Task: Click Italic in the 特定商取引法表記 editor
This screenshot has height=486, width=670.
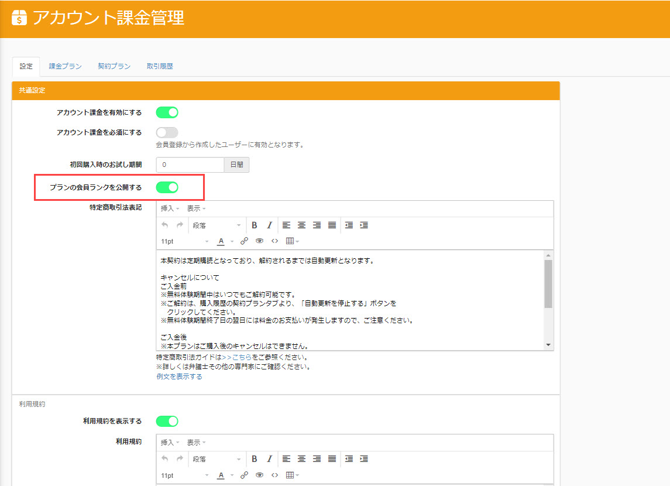Action: pyautogui.click(x=270, y=225)
